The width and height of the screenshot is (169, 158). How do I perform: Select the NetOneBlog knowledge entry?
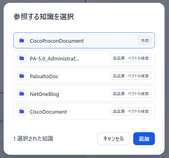[x=84, y=94]
